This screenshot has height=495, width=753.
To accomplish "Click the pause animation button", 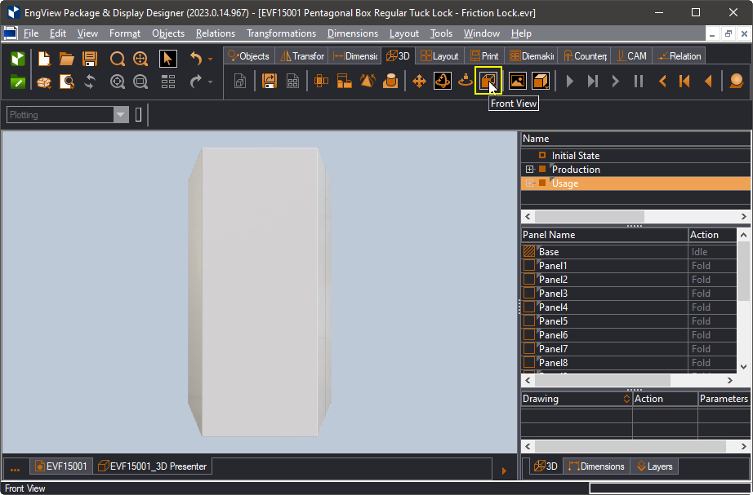I will (638, 81).
